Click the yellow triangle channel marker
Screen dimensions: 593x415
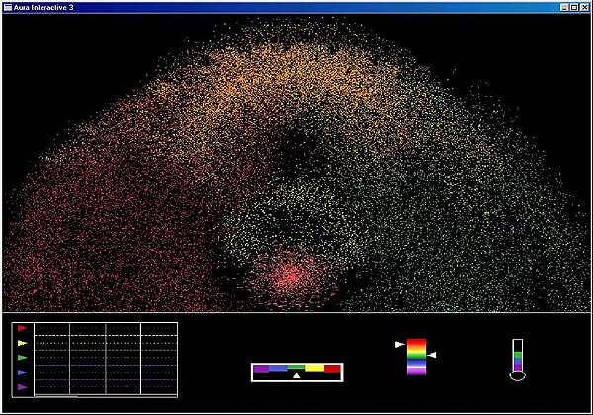coord(22,343)
